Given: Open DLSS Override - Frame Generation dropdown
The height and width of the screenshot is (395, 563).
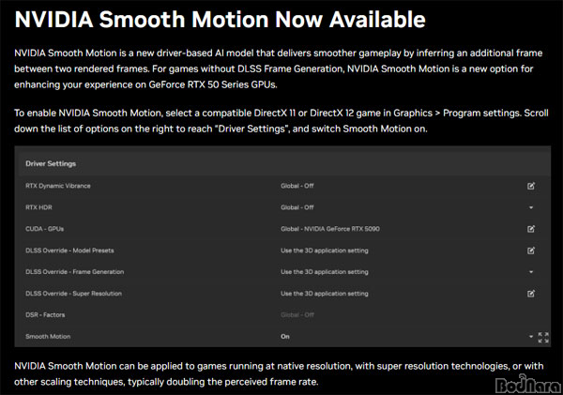Looking at the screenshot, I should 531,272.
